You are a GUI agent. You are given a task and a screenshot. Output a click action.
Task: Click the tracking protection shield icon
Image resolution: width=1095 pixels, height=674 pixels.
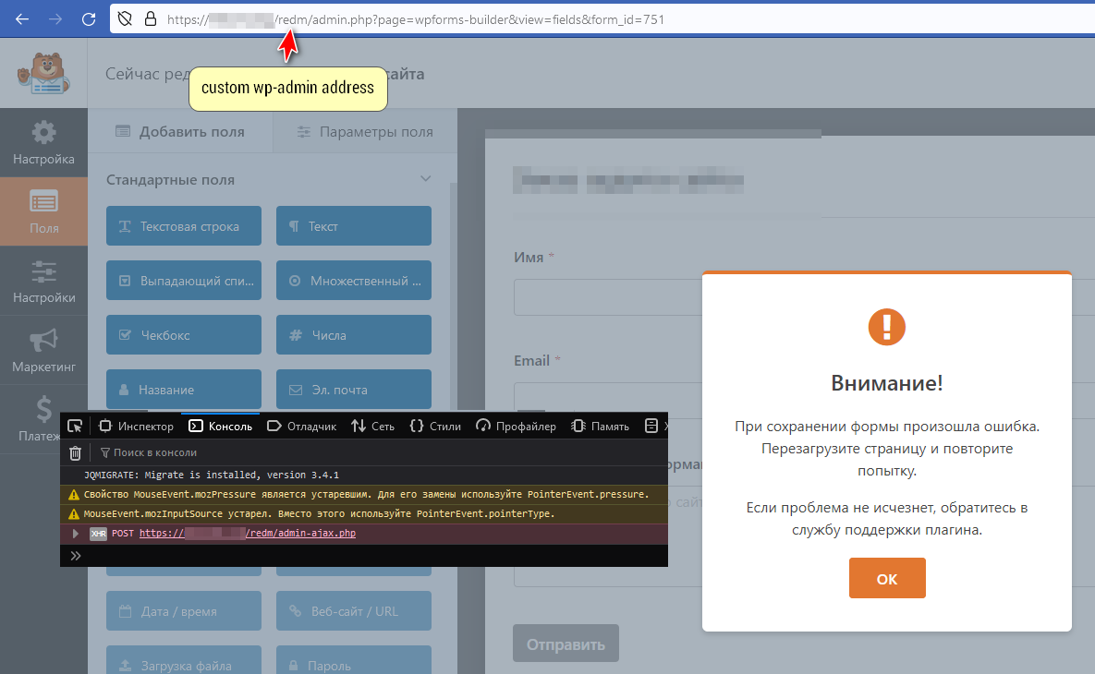click(127, 19)
